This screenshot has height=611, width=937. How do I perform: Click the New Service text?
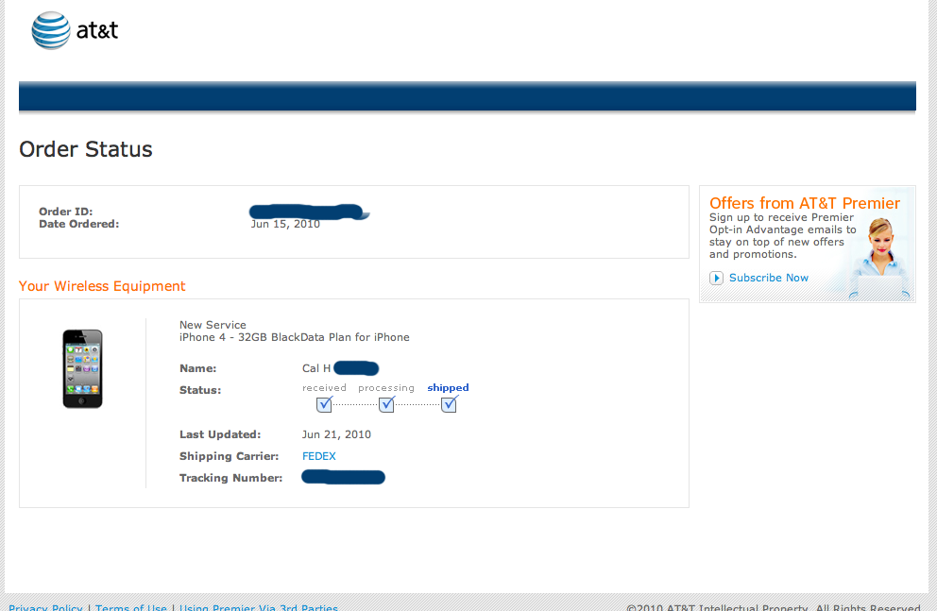point(213,325)
